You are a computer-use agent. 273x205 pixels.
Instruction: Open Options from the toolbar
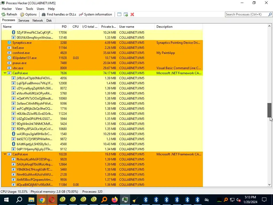point(28,14)
